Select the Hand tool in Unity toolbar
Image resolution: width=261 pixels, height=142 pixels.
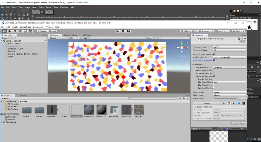tap(4, 31)
